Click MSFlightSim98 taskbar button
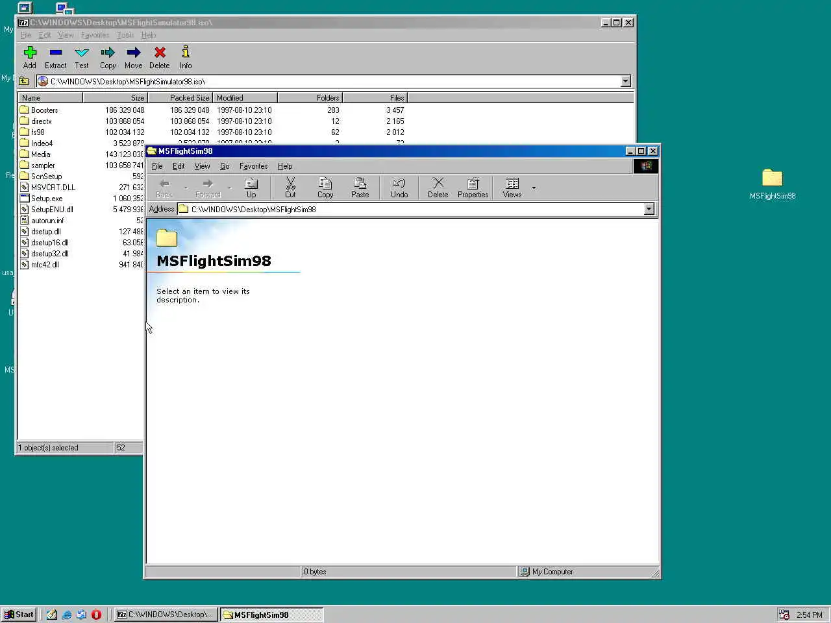The width and height of the screenshot is (831, 623). point(271,615)
